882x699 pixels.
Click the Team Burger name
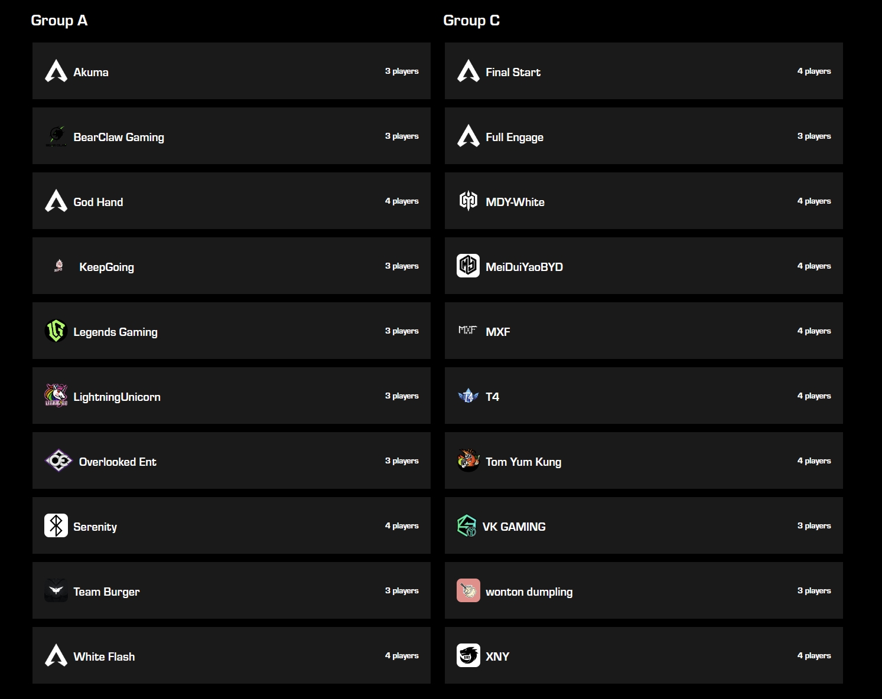tap(106, 592)
